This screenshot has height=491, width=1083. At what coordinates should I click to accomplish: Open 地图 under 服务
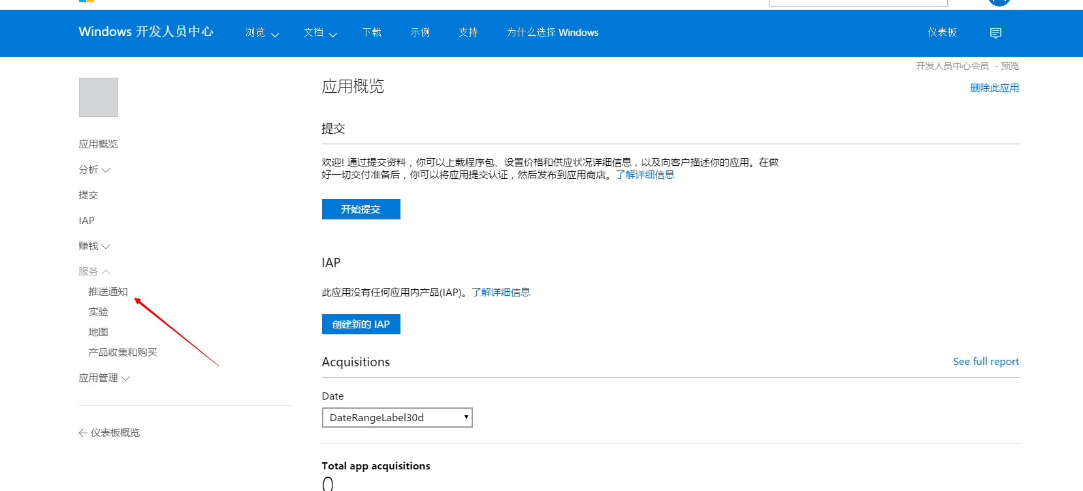click(99, 332)
